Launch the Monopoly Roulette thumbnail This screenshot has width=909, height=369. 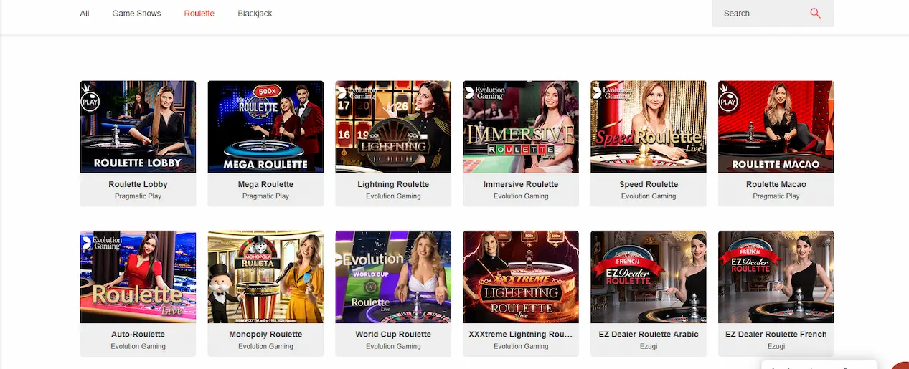[x=265, y=277]
